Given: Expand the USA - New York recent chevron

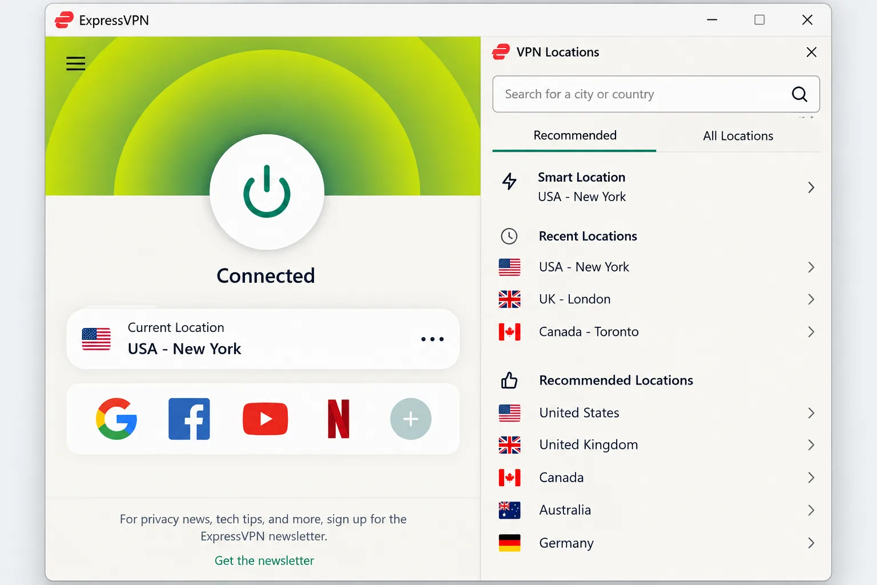Looking at the screenshot, I should [x=811, y=267].
